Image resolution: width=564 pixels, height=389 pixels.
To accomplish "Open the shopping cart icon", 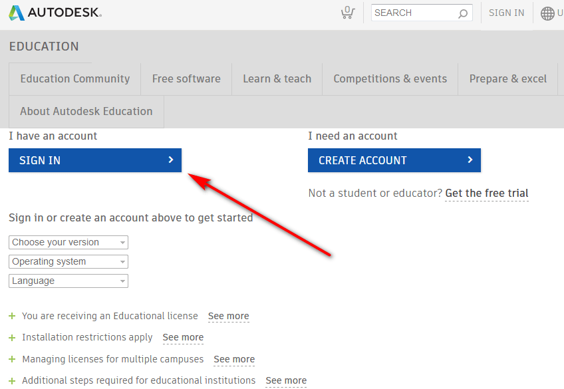I will click(x=347, y=13).
